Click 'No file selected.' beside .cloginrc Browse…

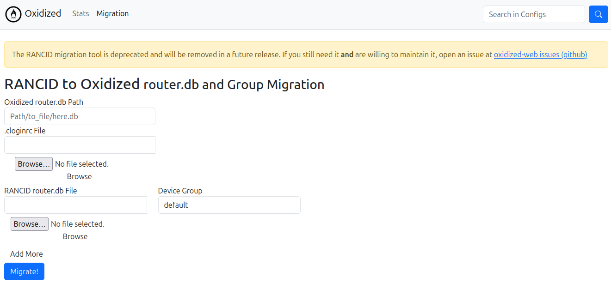[82, 164]
